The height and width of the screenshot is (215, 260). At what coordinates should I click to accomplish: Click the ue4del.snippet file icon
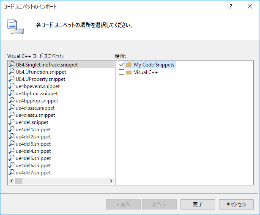pos(11,122)
